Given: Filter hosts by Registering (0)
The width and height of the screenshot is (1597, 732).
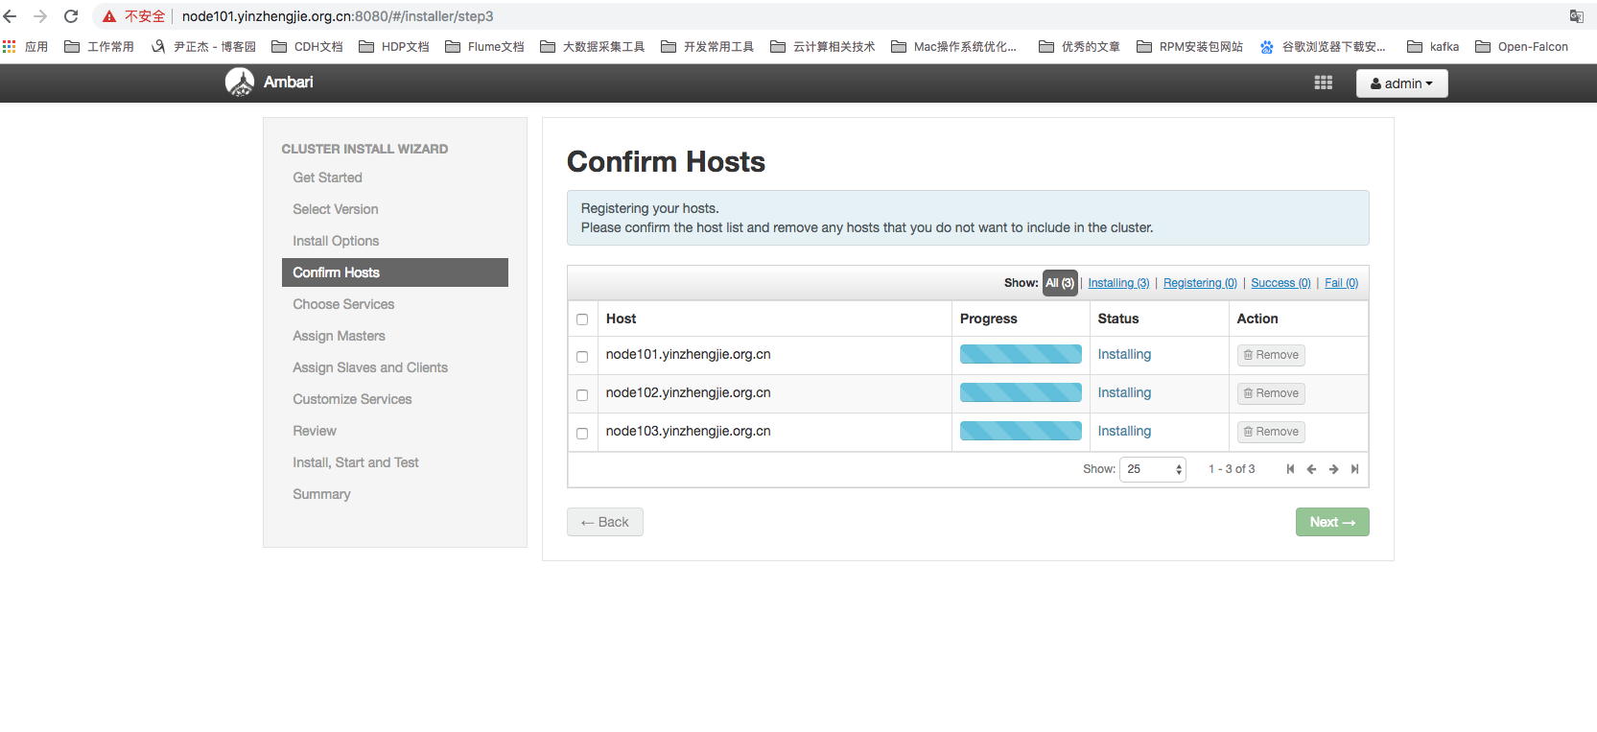Looking at the screenshot, I should (x=1200, y=283).
